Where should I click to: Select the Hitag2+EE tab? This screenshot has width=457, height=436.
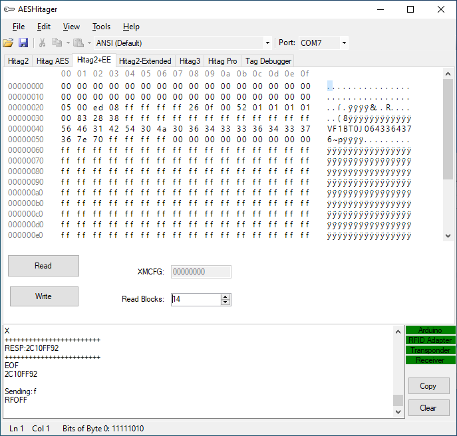[94, 60]
